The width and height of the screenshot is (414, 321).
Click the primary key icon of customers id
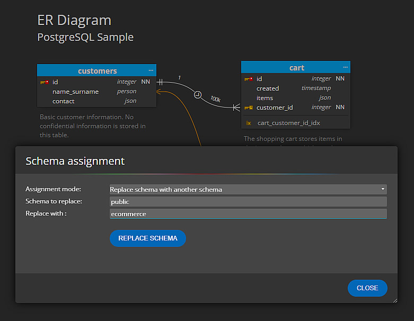45,82
